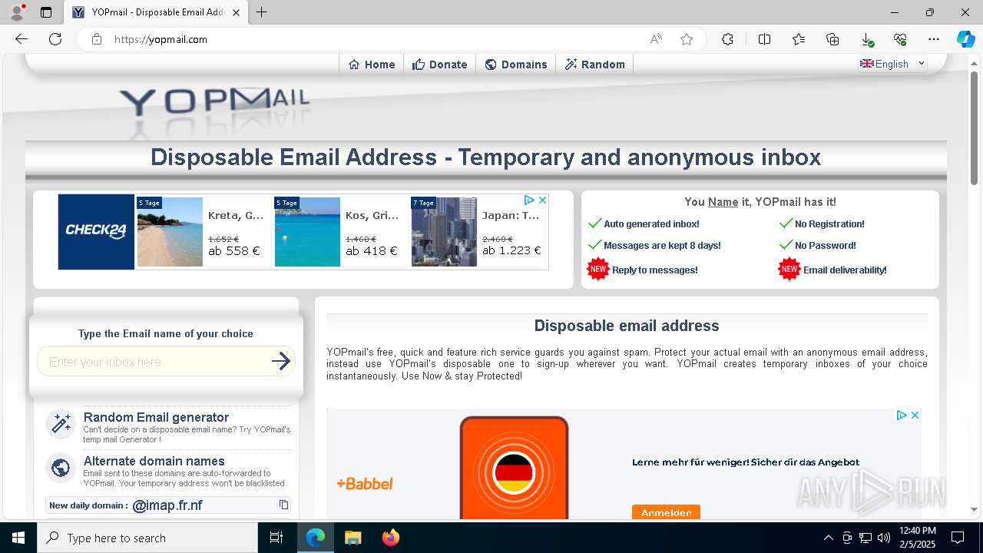Open the Favorites list
The width and height of the screenshot is (983, 553).
pyautogui.click(x=799, y=39)
